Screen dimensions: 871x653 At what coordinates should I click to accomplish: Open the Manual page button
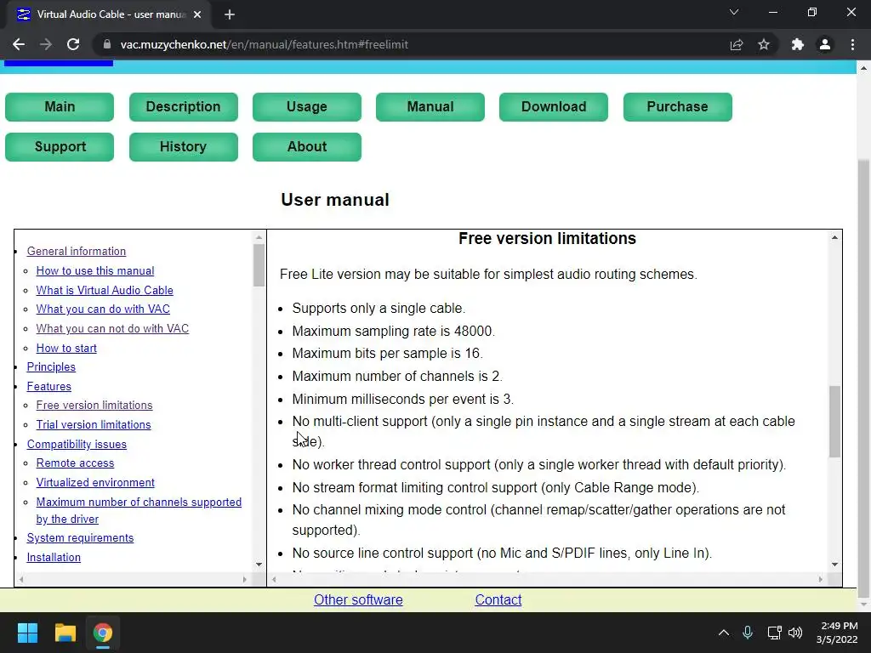pos(430,106)
